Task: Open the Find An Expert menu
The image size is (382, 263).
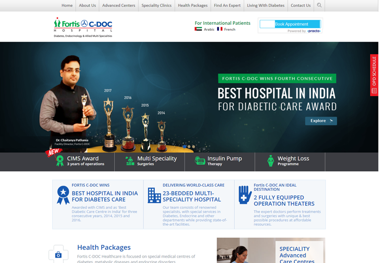Action: (227, 5)
